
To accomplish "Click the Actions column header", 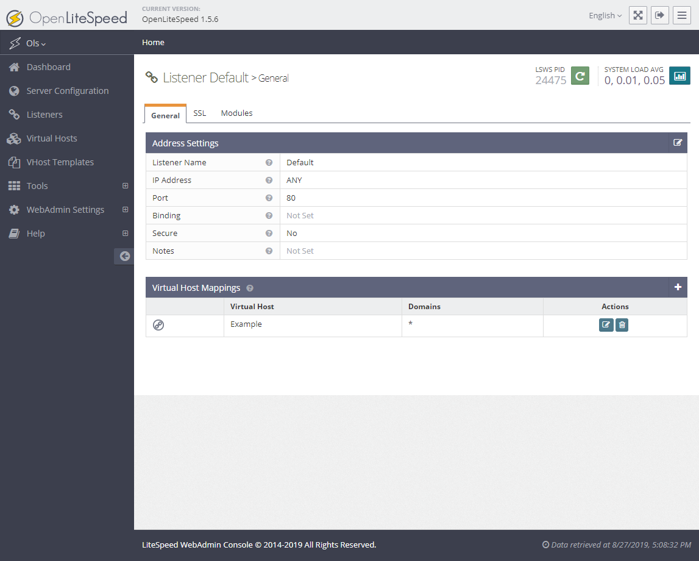I will coord(615,307).
